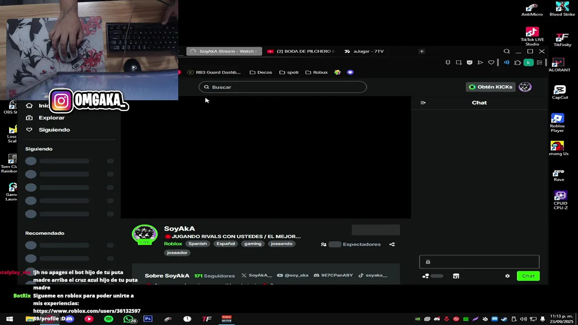Go to Siguiendo in sidebar
The width and height of the screenshot is (578, 325).
(x=54, y=130)
